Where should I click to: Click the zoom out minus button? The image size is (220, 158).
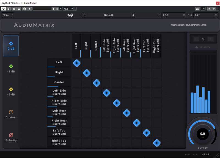click(x=196, y=39)
